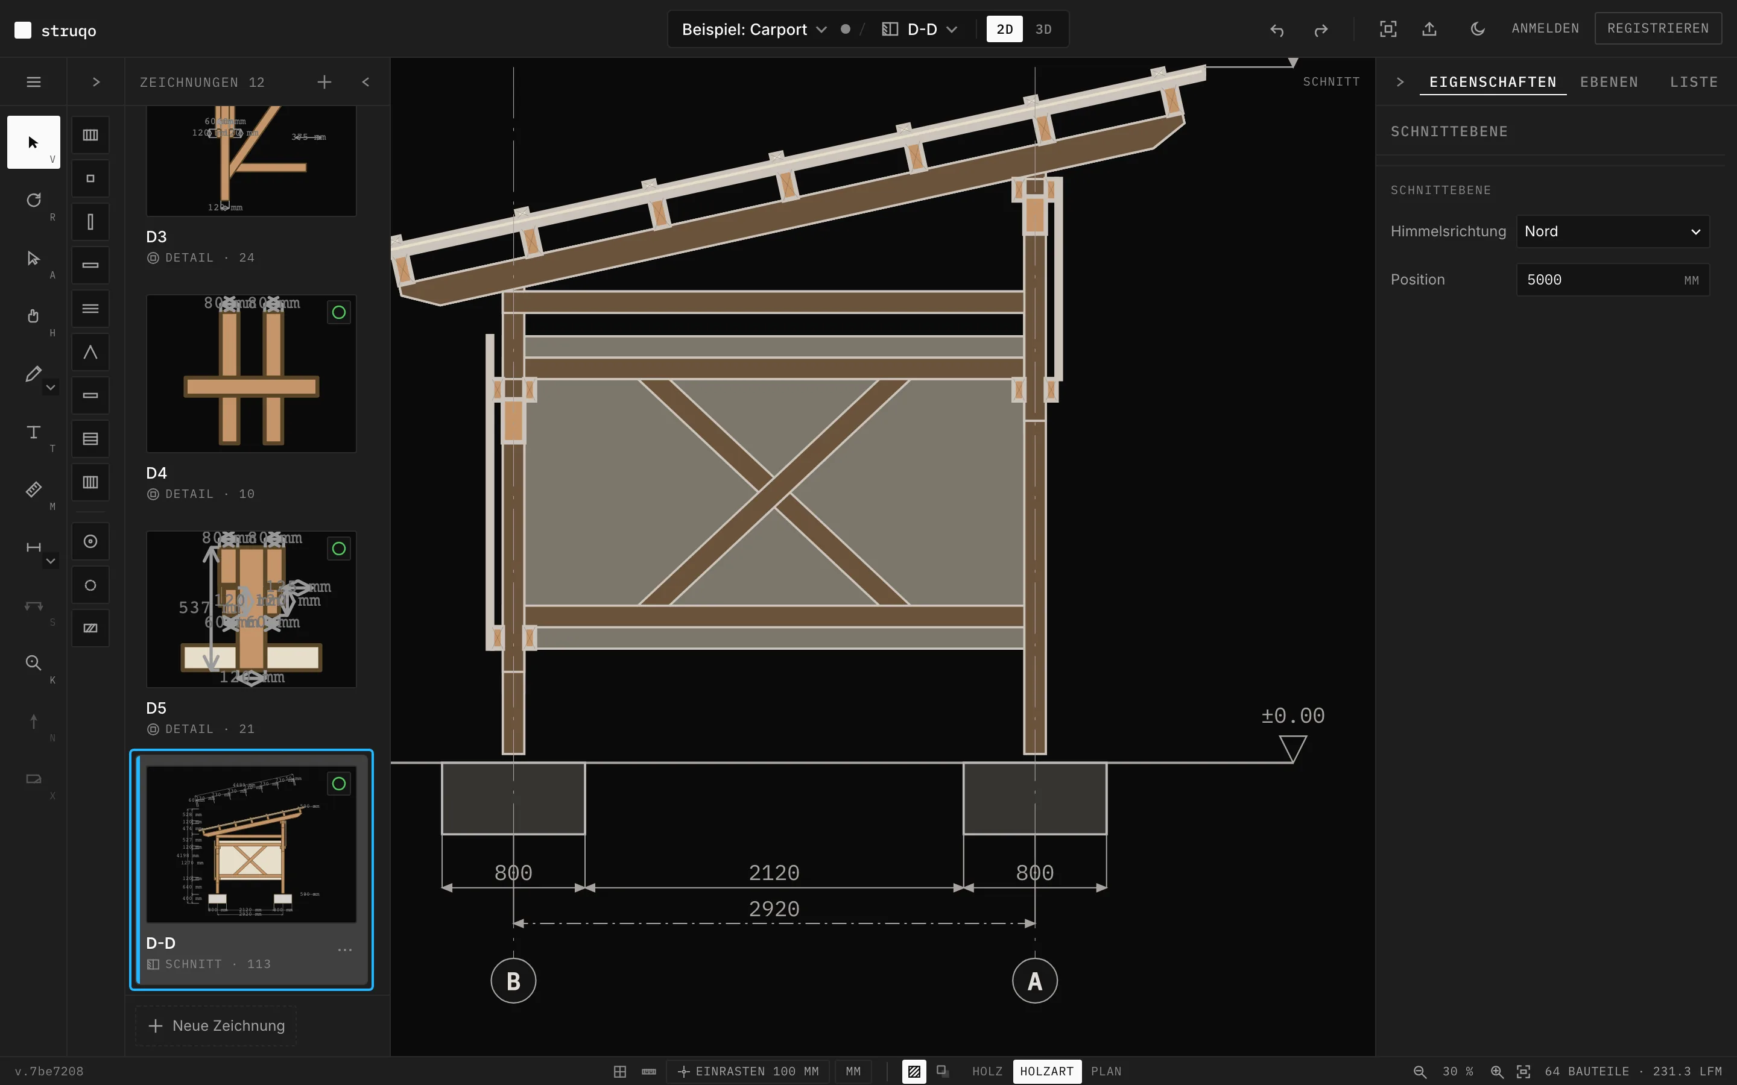This screenshot has width=1737, height=1085.
Task: Switch view to 3D
Action: [1043, 30]
